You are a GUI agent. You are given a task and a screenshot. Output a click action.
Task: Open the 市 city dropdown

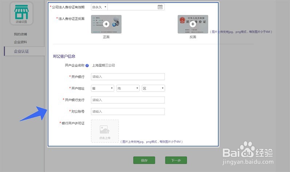128,88
